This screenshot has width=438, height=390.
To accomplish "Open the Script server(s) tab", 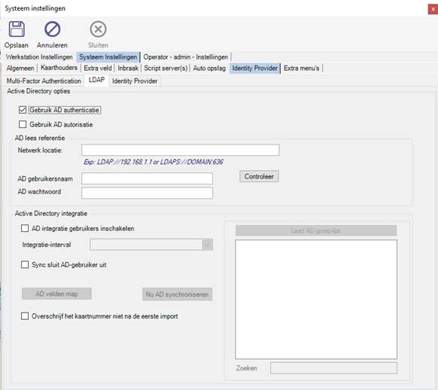I will [166, 69].
